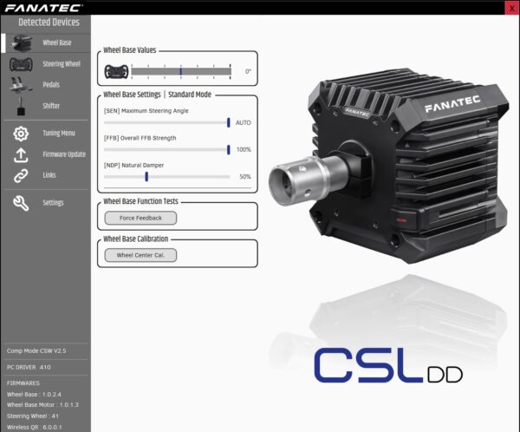Viewport: 520px width, 432px height.
Task: Click the Links chain icon
Action: [x=21, y=175]
